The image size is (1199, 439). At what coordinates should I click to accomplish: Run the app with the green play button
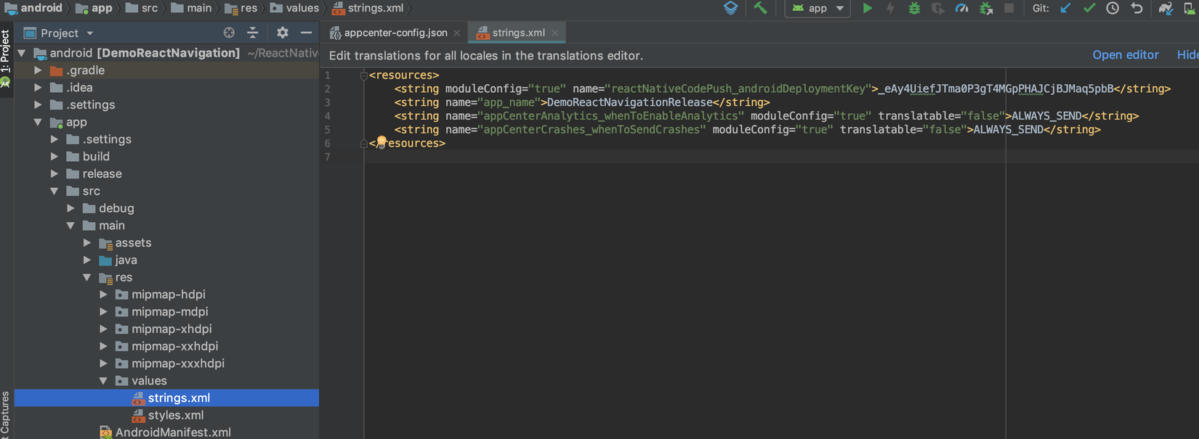[x=867, y=9]
